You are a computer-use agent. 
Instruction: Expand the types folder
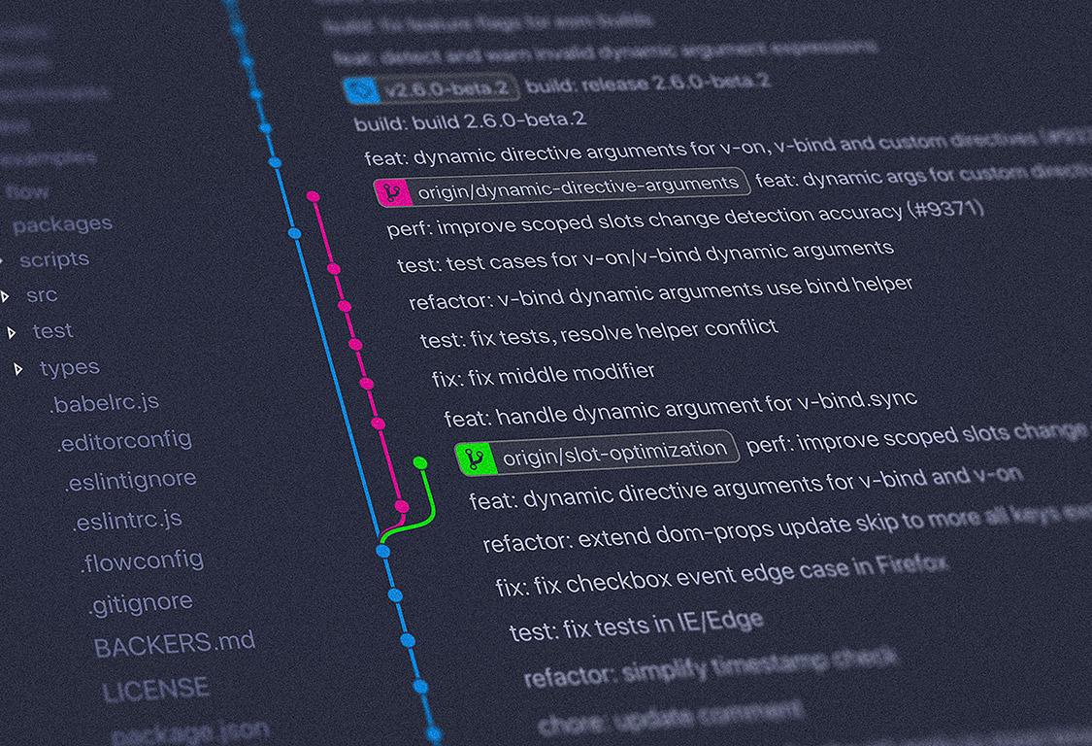[18, 369]
